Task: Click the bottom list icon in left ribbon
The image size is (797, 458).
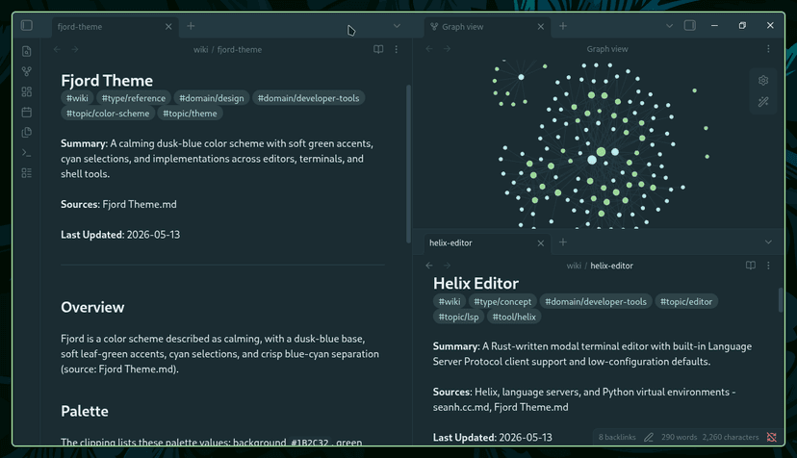Action: click(27, 173)
